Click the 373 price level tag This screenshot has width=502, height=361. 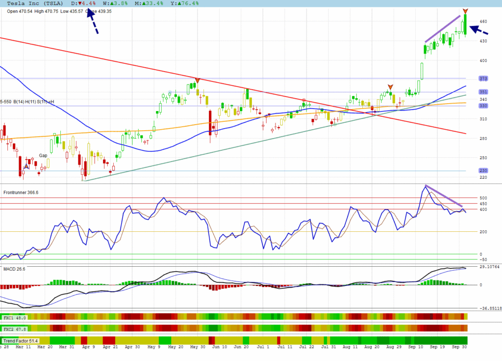[483, 79]
